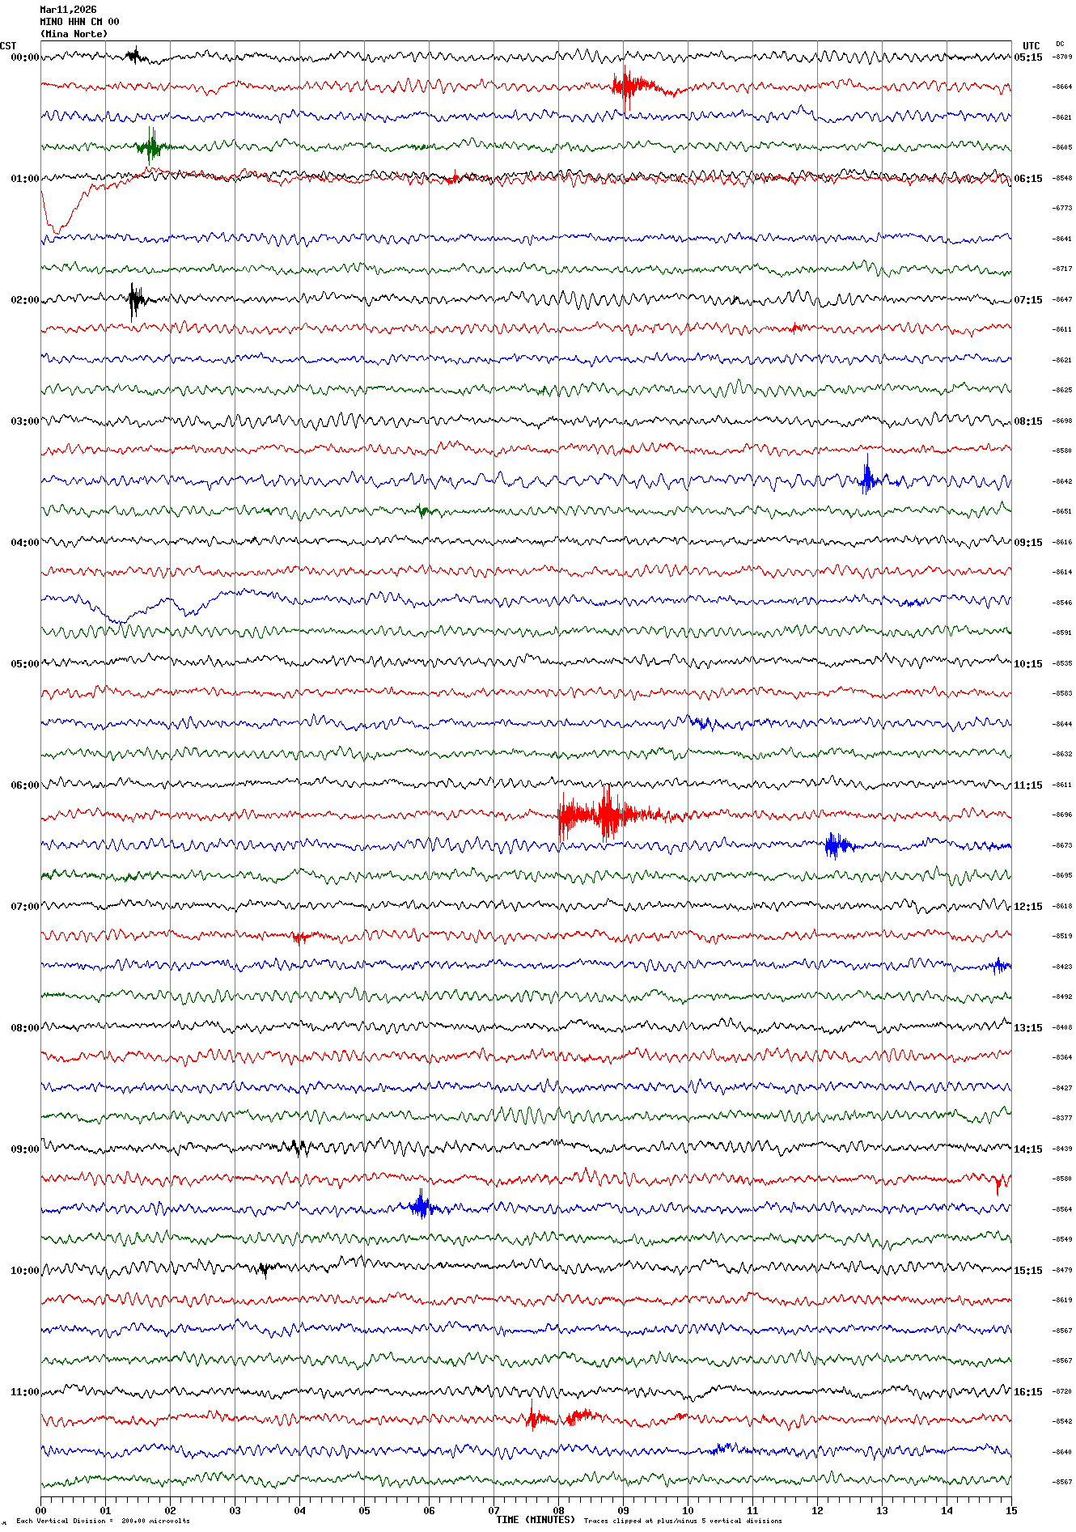Viewport: 1076px width, 1532px height.
Task: Click the 03:00 CST row label
Action: pos(24,421)
